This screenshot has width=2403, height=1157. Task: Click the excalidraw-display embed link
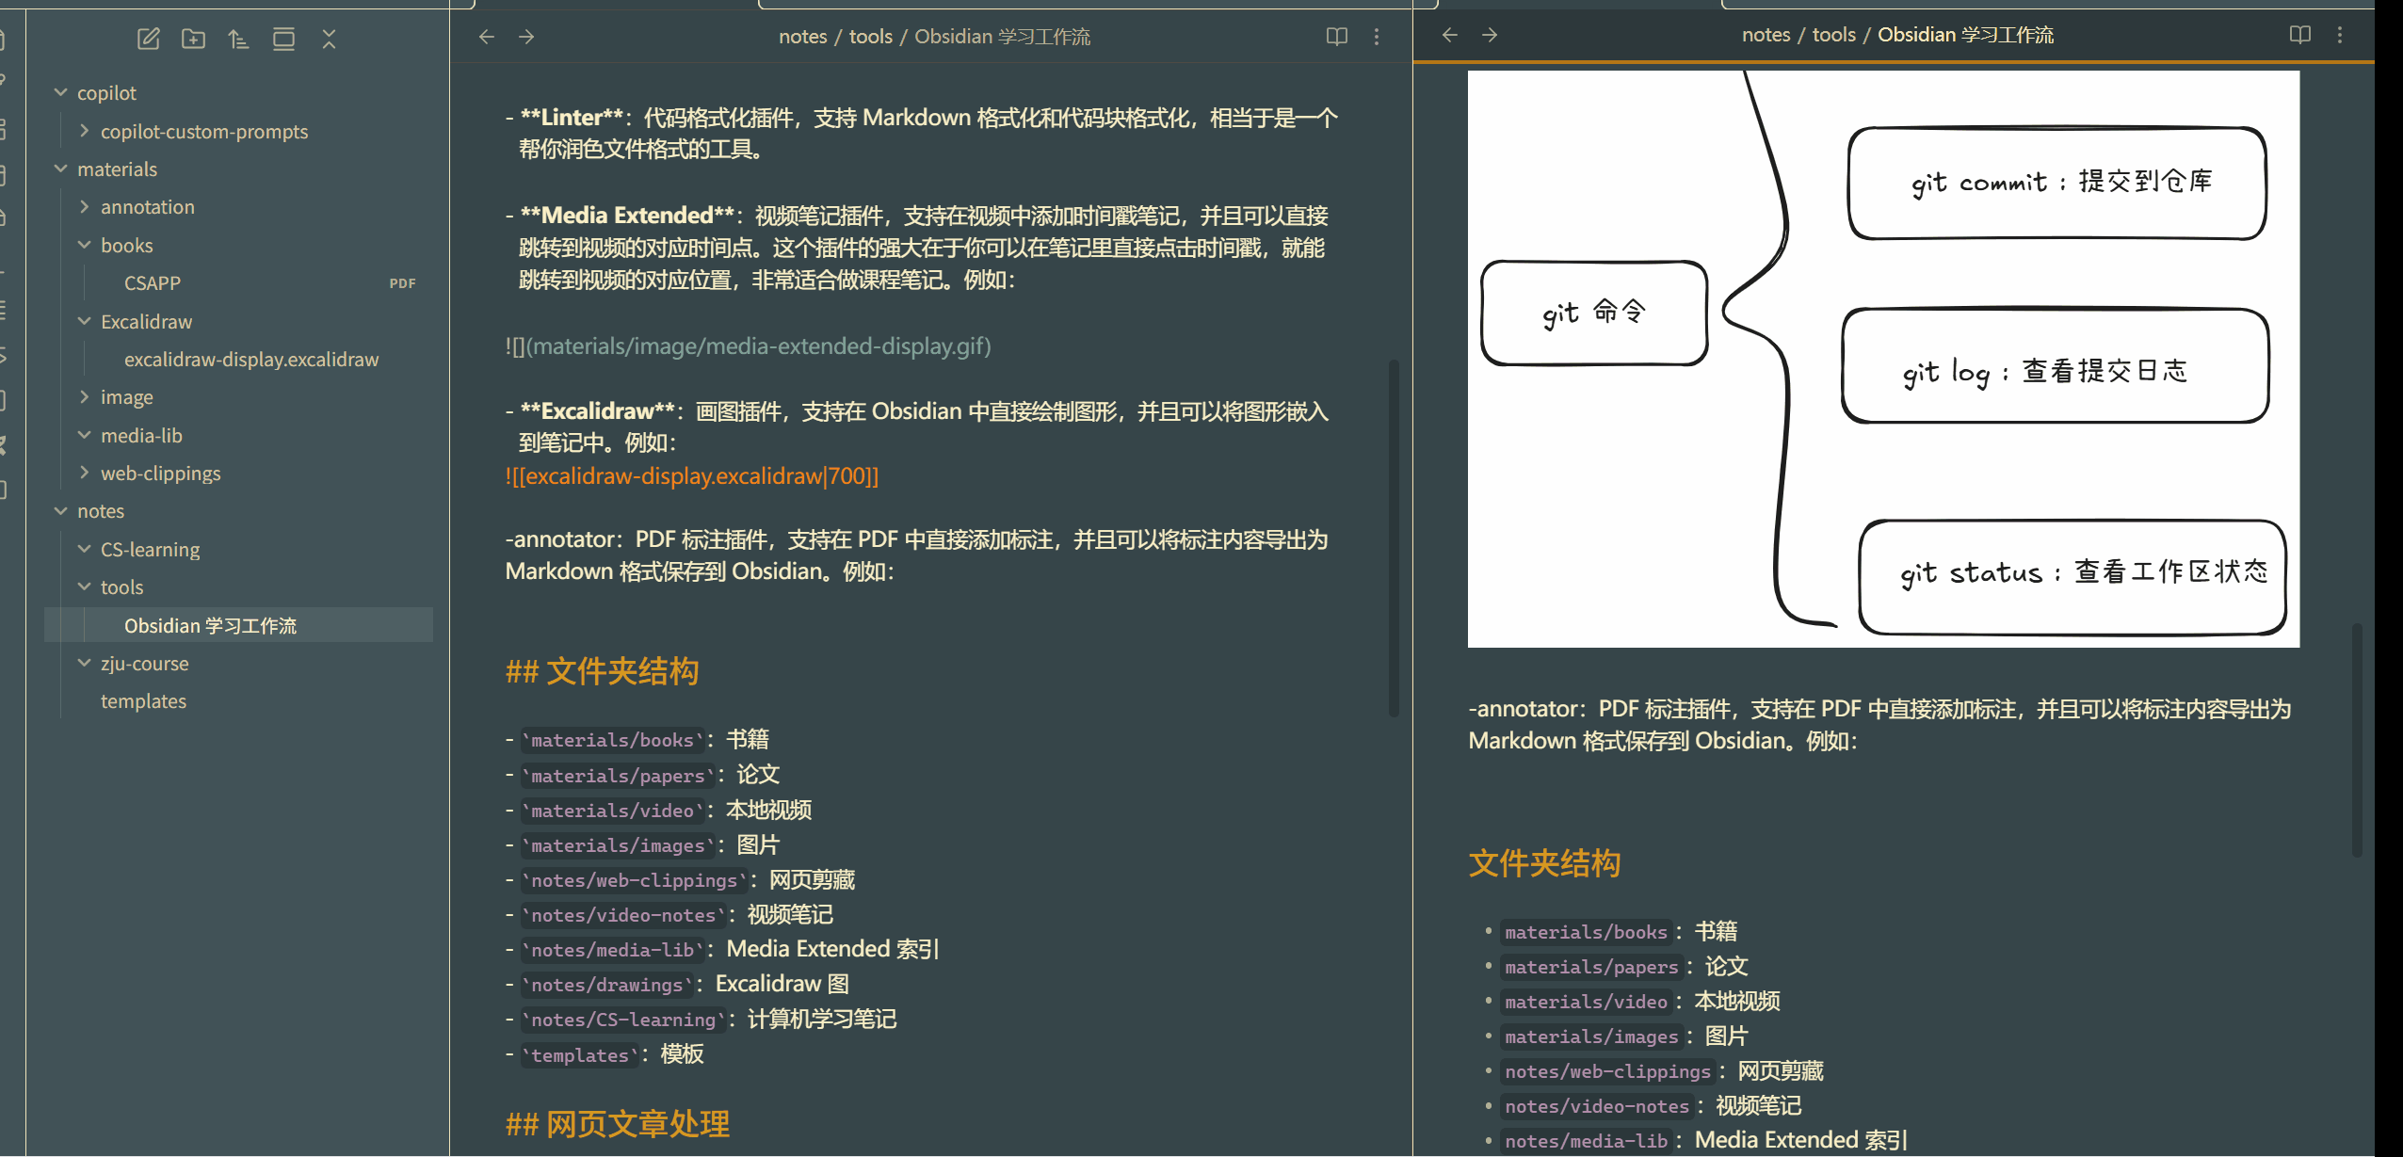692,476
